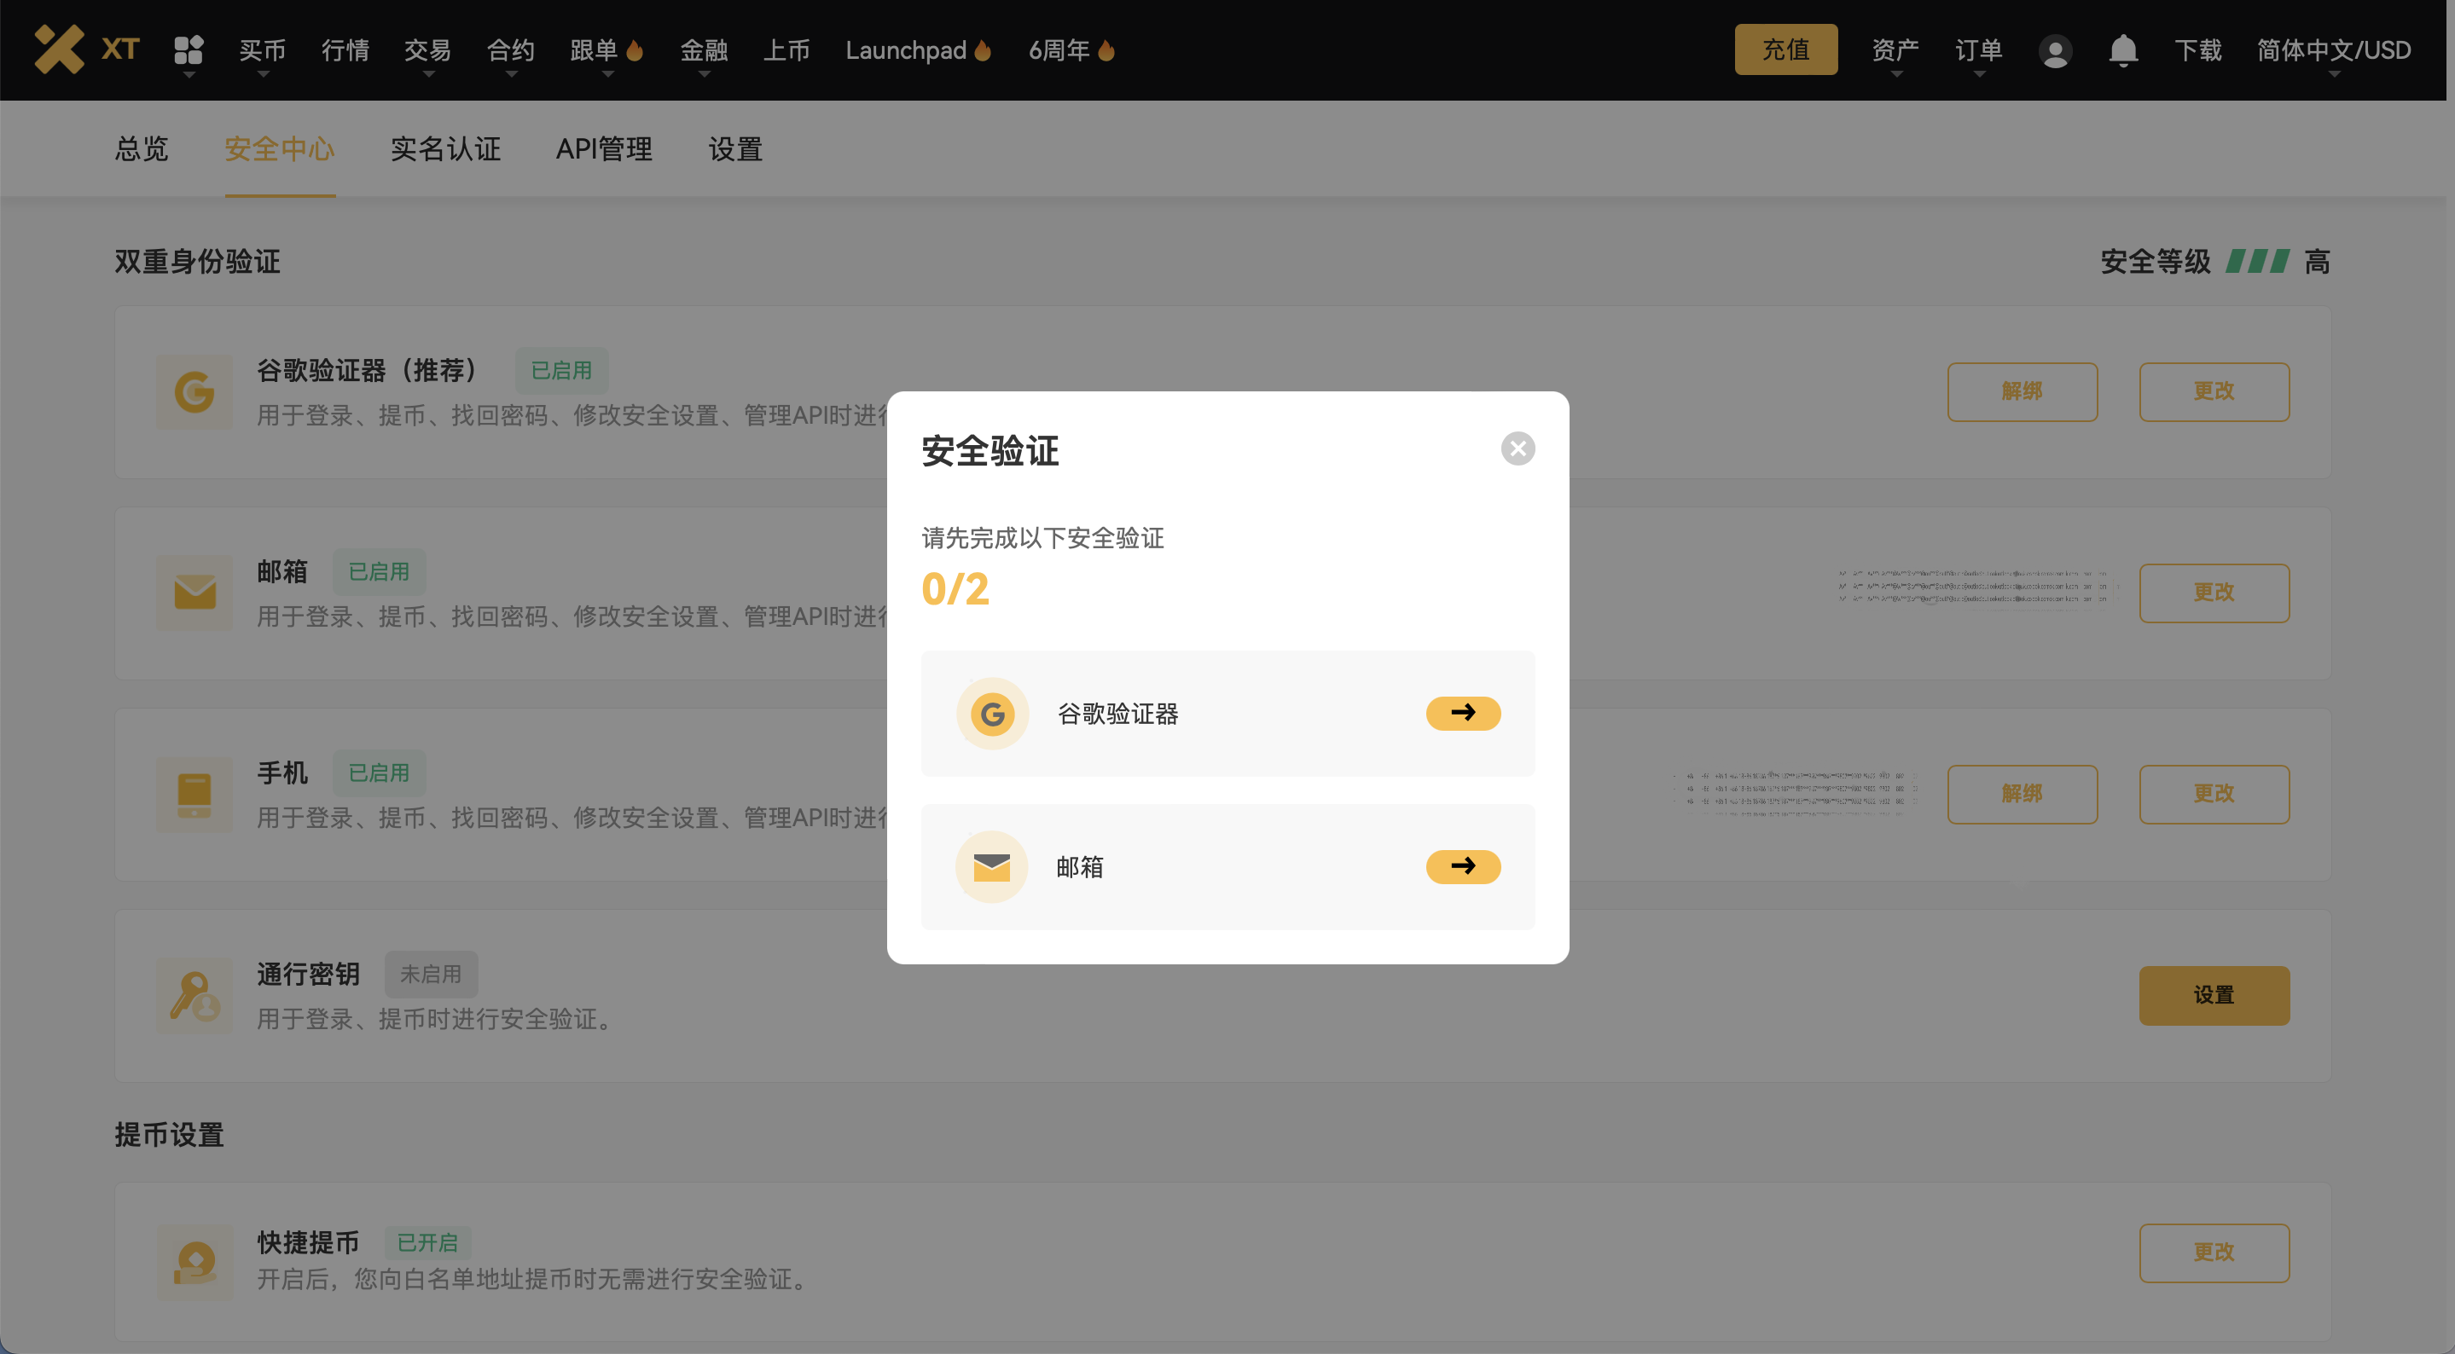This screenshot has height=1354, width=2455.
Task: Open the apps grid menu icon
Action: 189,49
